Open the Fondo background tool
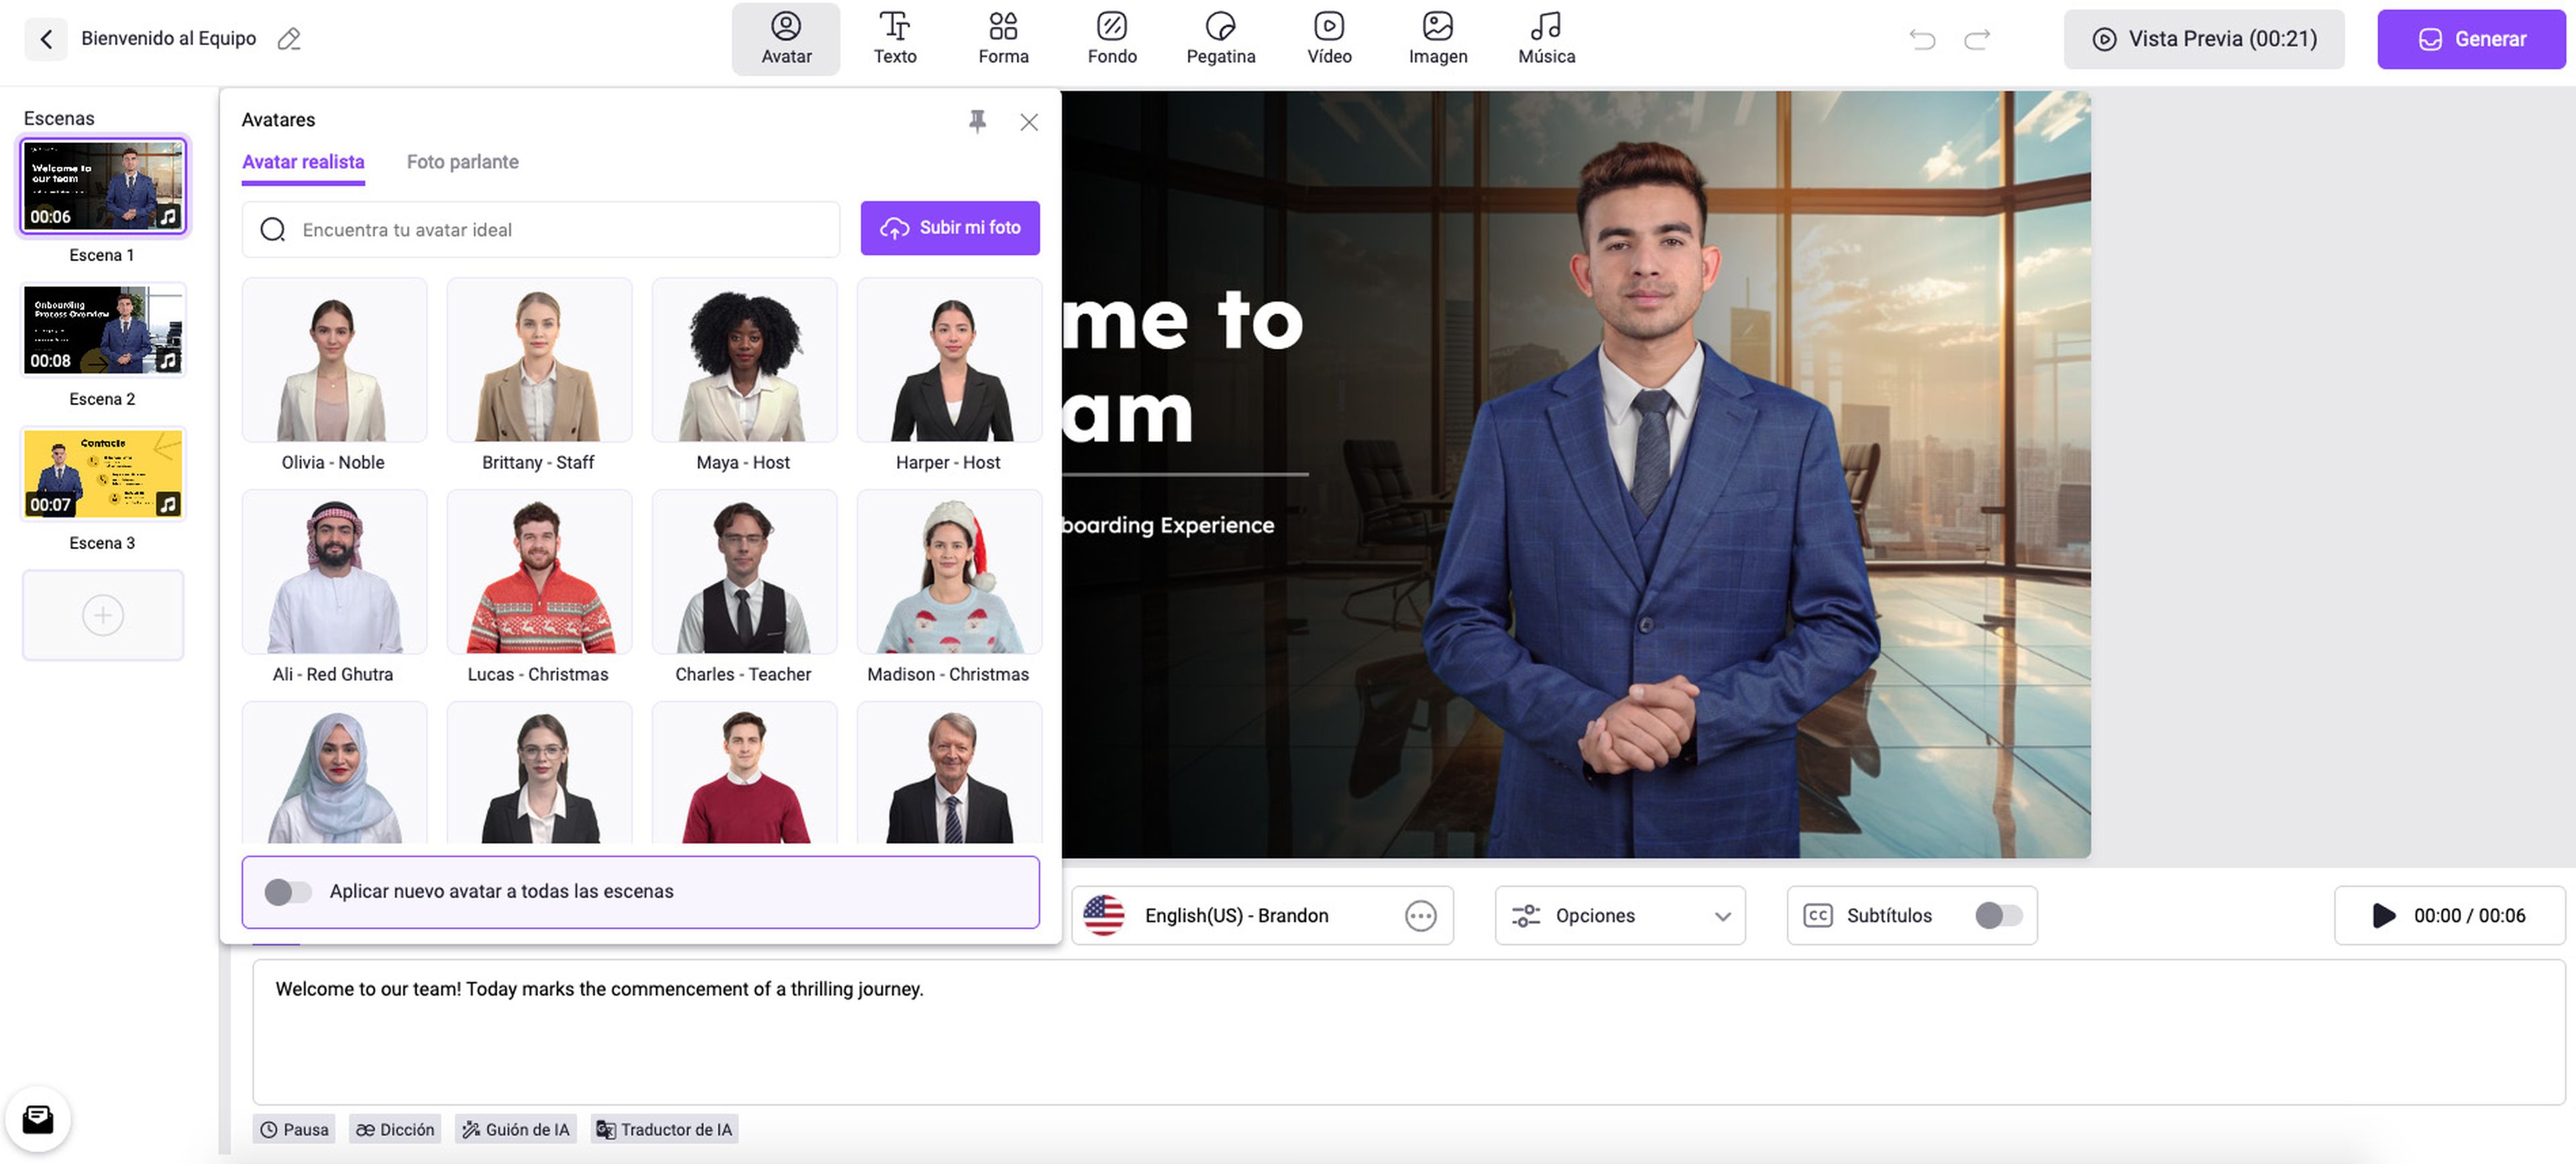 click(x=1112, y=39)
